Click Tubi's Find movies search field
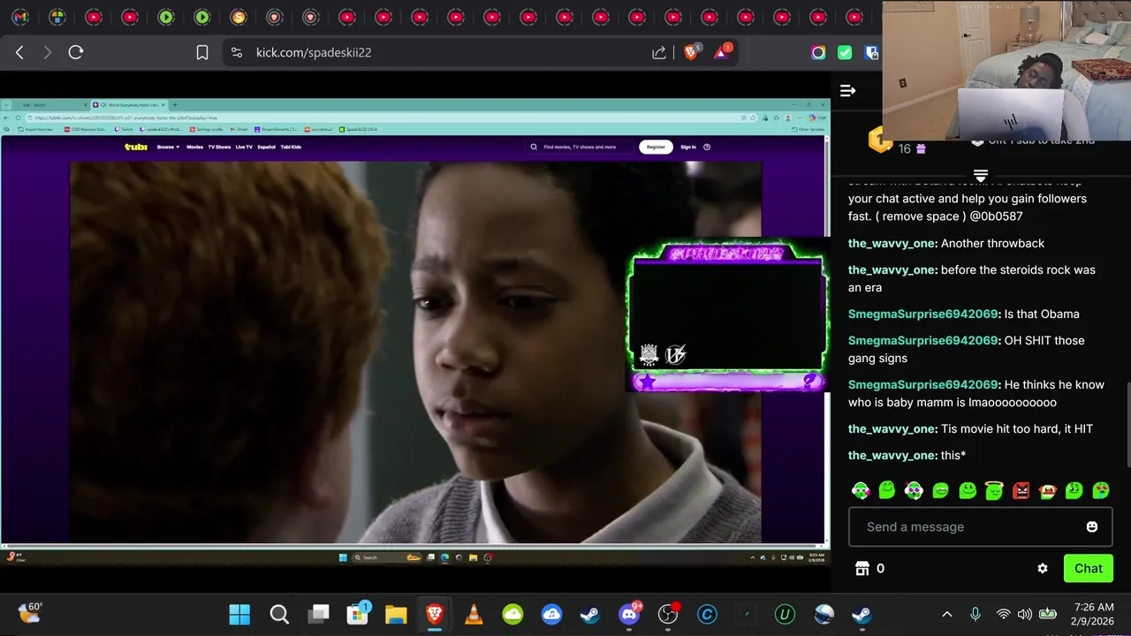 coord(580,147)
